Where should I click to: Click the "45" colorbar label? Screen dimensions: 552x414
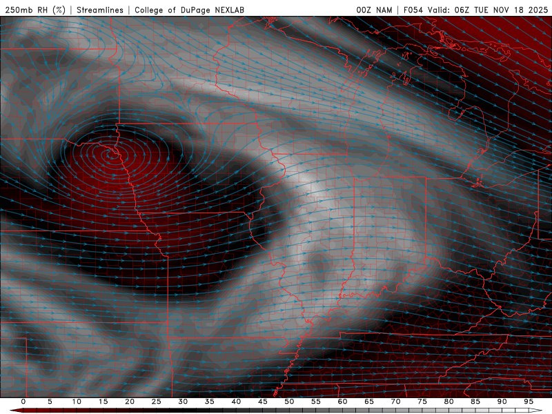pos(263,402)
